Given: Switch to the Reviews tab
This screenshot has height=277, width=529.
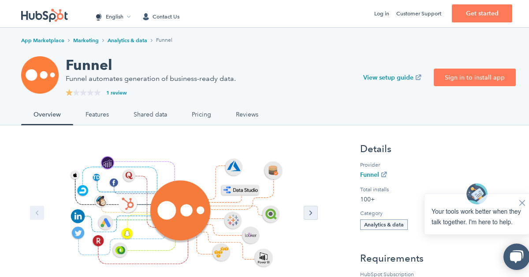Looking at the screenshot, I should [x=247, y=114].
